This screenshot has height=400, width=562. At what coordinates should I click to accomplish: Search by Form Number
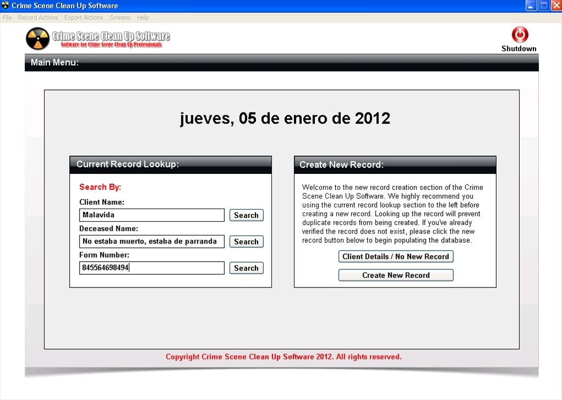pyautogui.click(x=246, y=268)
